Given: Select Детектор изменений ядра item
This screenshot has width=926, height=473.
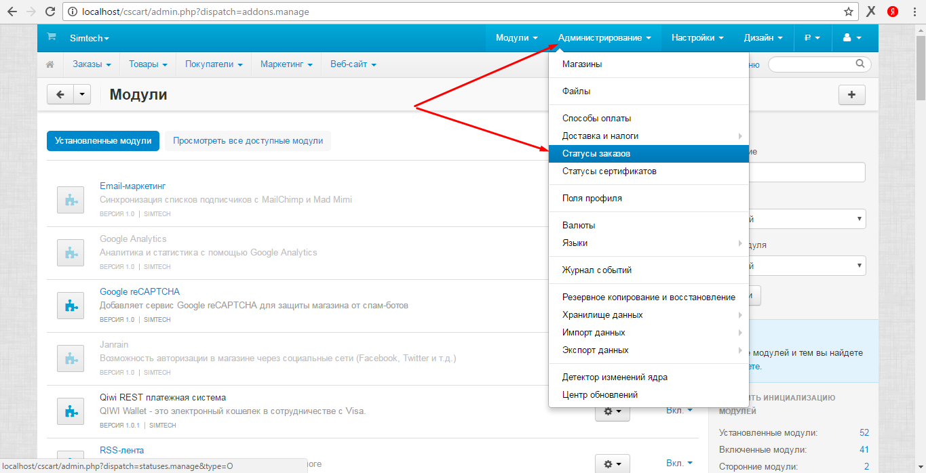Looking at the screenshot, I should click(x=649, y=377).
